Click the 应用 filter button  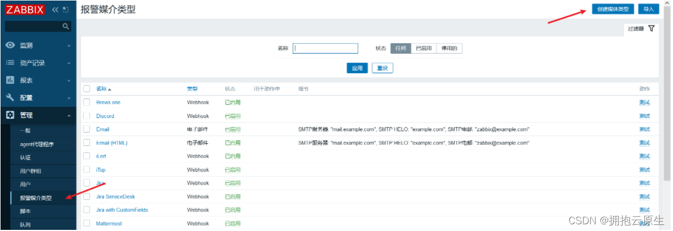pyautogui.click(x=357, y=68)
